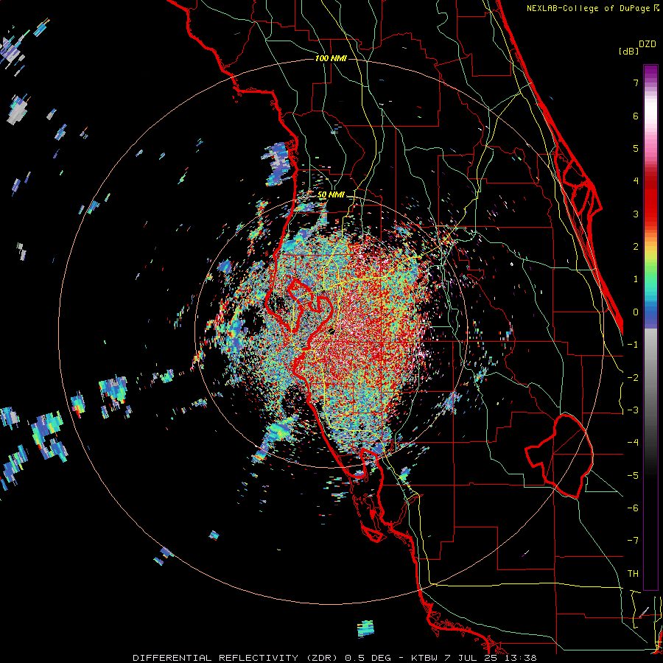663x663 pixels.
Task: Click the 'TH' label on color scale
Action: pos(633,573)
